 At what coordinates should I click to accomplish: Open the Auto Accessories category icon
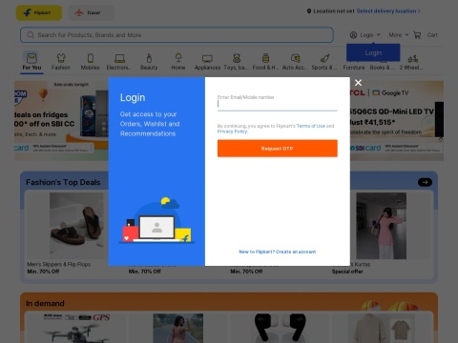(x=295, y=58)
